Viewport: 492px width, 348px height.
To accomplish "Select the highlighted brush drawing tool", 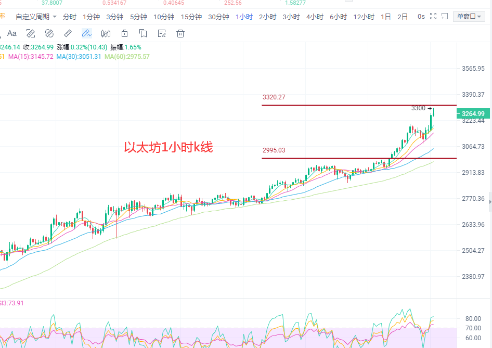I will click(x=87, y=34).
